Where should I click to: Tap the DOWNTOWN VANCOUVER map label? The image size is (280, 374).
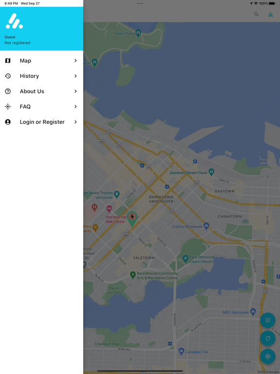[161, 199]
